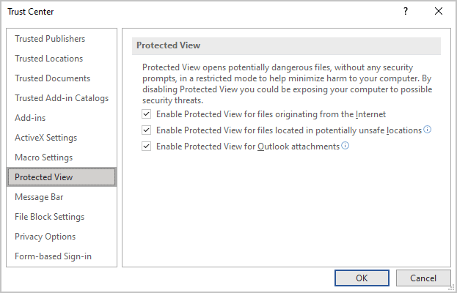Open Trusted Add-in Catalogs page
This screenshot has width=457, height=293.
point(62,98)
